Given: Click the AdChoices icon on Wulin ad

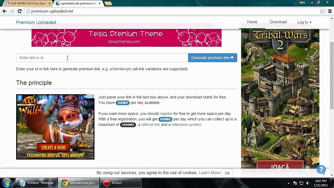Looking at the screenshot, I should [88, 96].
